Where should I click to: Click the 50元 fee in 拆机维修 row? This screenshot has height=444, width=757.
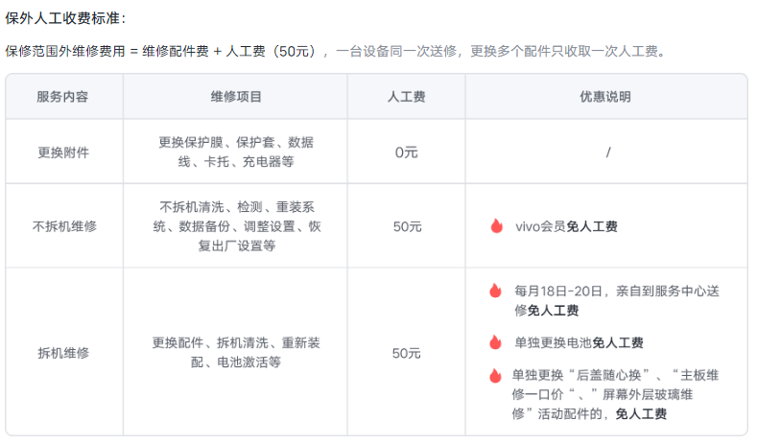pos(407,353)
